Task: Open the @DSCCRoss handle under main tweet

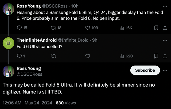Action: (x=29, y=74)
